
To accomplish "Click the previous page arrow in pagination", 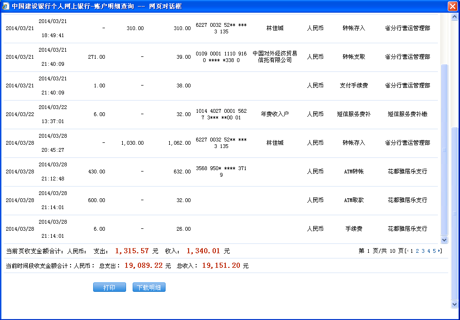I will 407,251.
